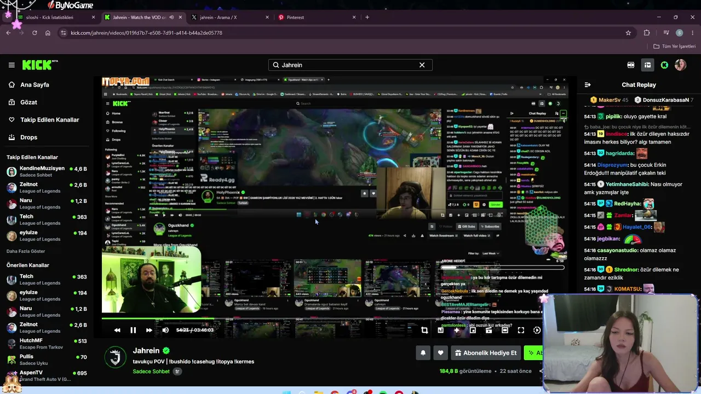701x394 pixels.
Task: Open followed channel eyluize with 194 viewers
Action: point(46,236)
